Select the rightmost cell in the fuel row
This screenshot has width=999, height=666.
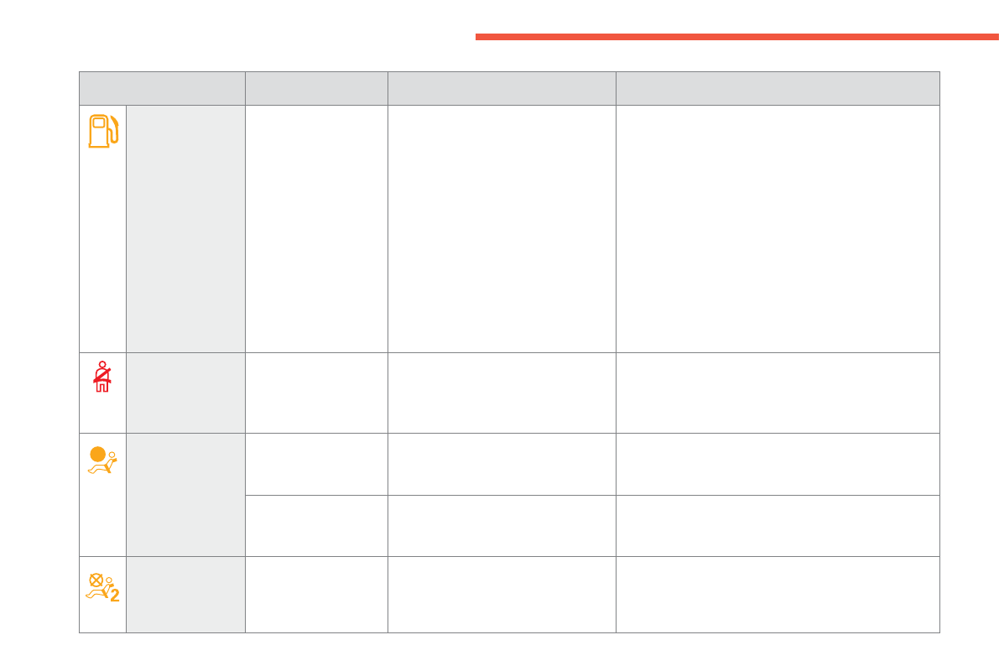click(778, 228)
